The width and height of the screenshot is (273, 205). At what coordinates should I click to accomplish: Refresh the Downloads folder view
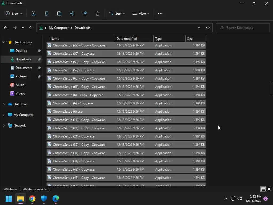click(208, 27)
